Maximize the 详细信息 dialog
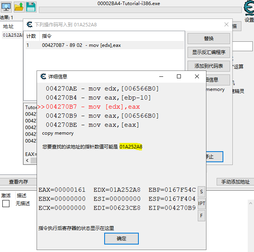The width and height of the screenshot is (254, 252). pos(179,76)
